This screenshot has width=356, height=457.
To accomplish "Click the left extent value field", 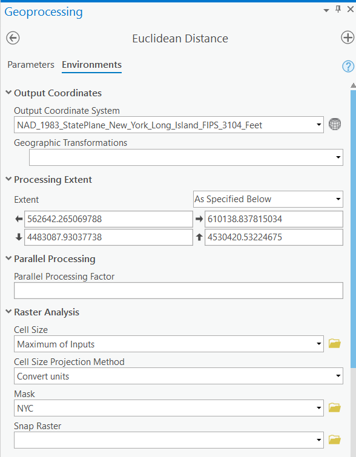I will click(x=108, y=219).
